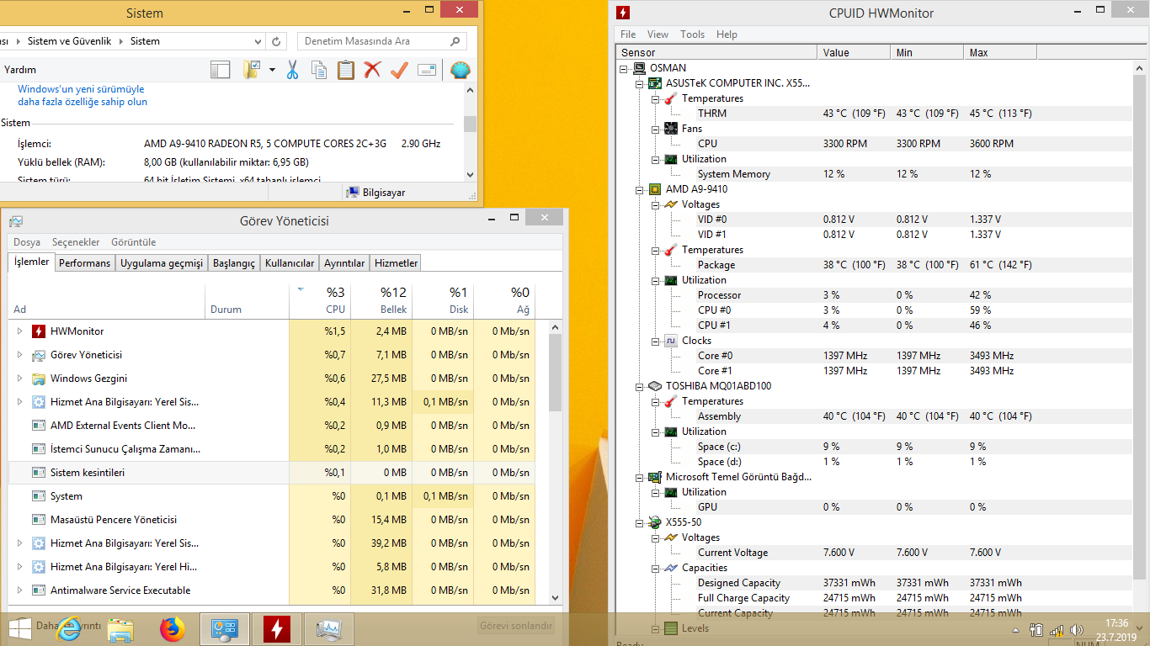Sort processes by the Disk column header
1150x646 pixels.
click(442, 301)
